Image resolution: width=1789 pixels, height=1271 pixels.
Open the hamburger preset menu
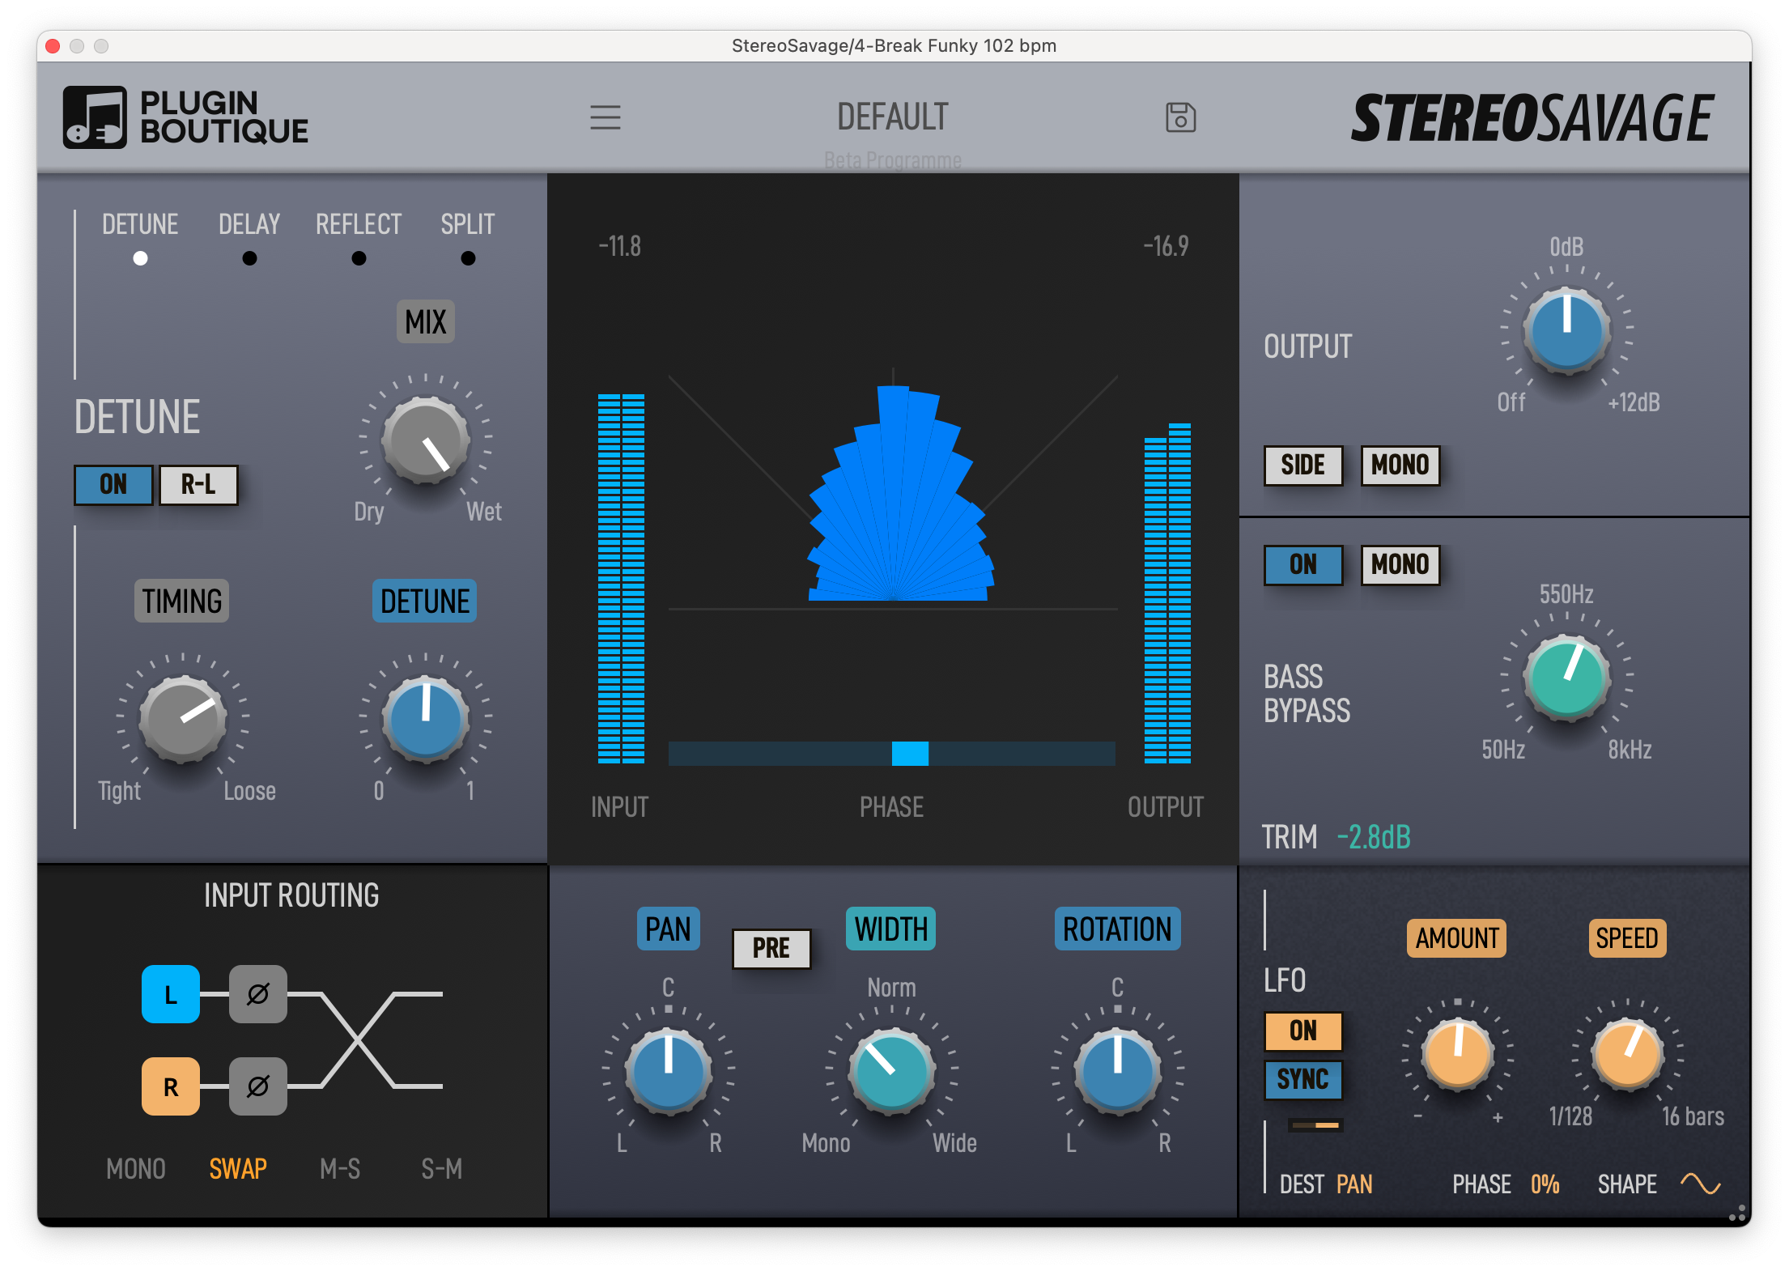pos(606,117)
